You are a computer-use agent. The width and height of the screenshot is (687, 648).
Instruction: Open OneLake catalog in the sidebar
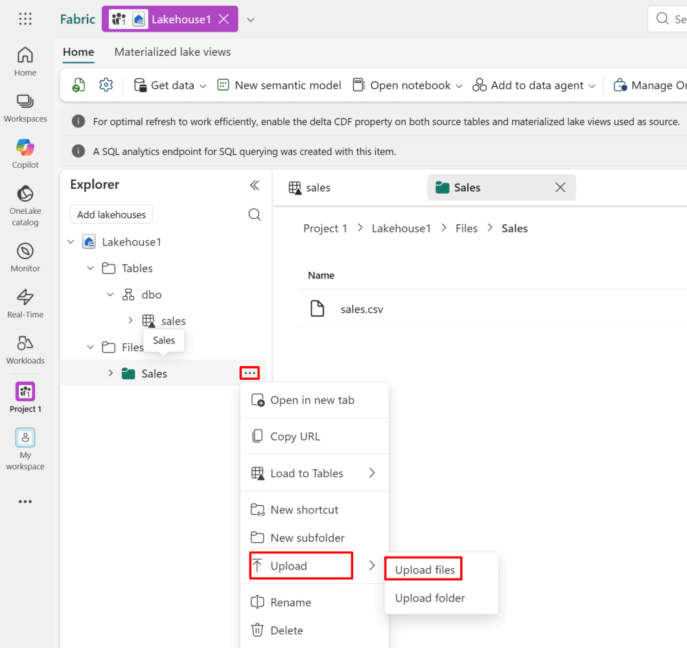(x=25, y=206)
